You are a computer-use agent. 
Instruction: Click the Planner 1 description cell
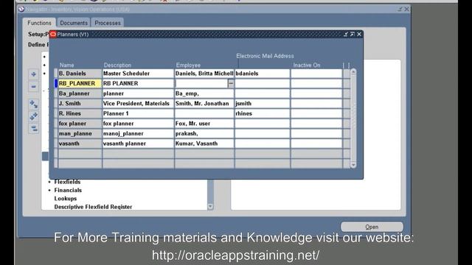point(138,113)
